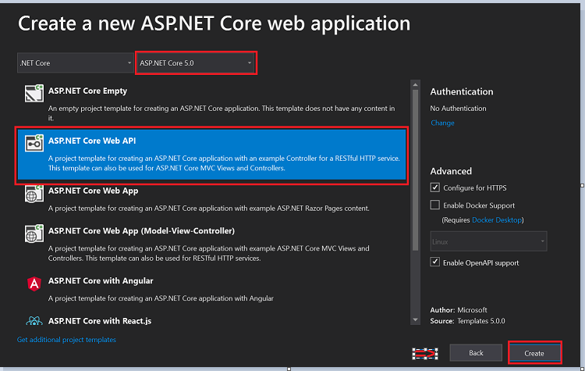Viewport: 585px width, 371px height.
Task: Click the ASP.NET Core Empty template icon
Action: coord(34,95)
